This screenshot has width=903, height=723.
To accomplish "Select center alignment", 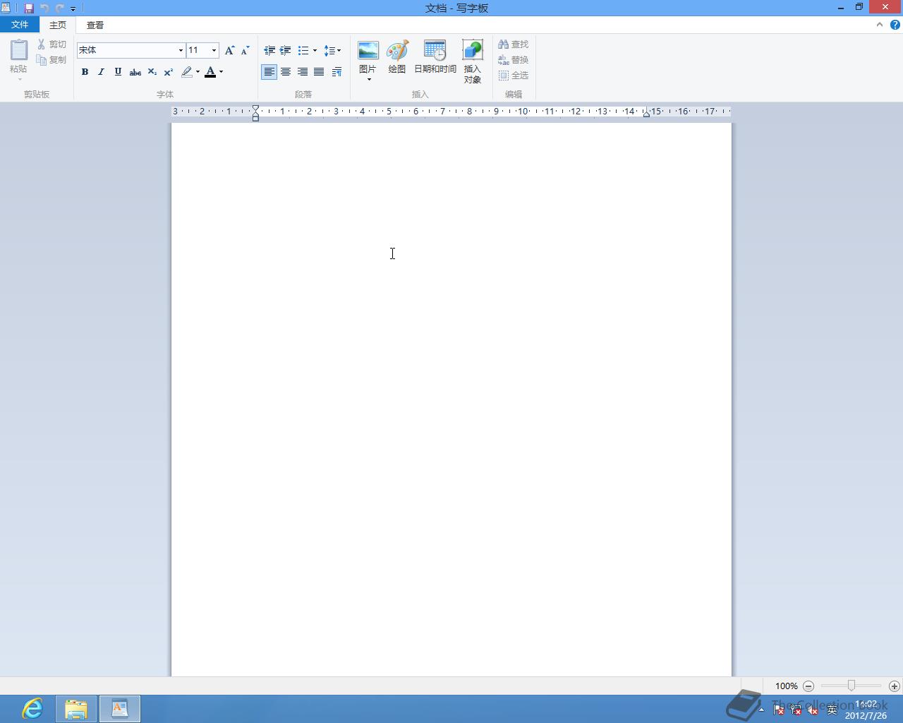I will (286, 72).
